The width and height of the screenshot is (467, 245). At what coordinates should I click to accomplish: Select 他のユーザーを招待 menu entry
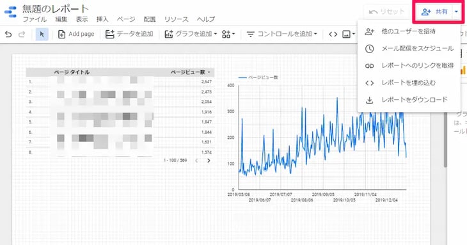tap(409, 31)
